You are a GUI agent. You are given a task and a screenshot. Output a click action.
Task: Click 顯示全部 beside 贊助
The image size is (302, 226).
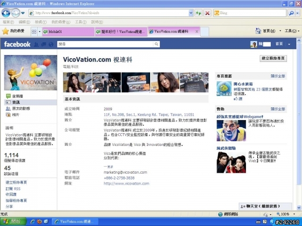(278, 109)
